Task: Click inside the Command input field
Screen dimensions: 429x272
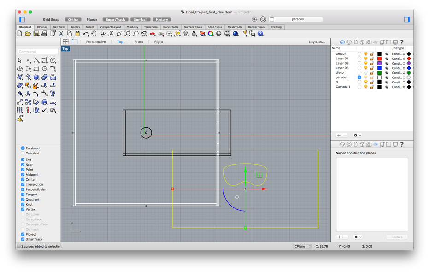Action: pos(38,52)
